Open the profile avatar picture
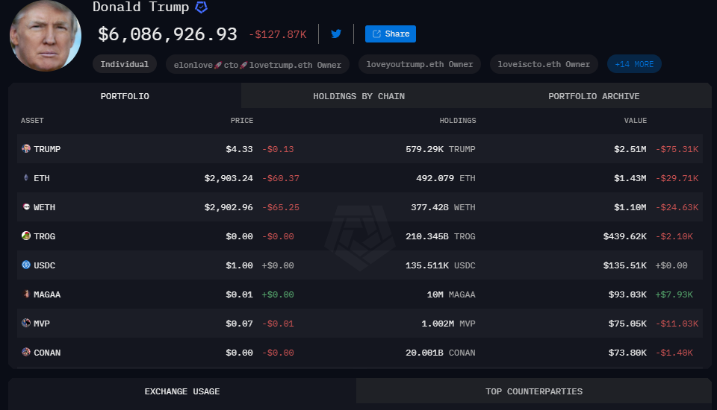717x410 pixels. click(46, 36)
